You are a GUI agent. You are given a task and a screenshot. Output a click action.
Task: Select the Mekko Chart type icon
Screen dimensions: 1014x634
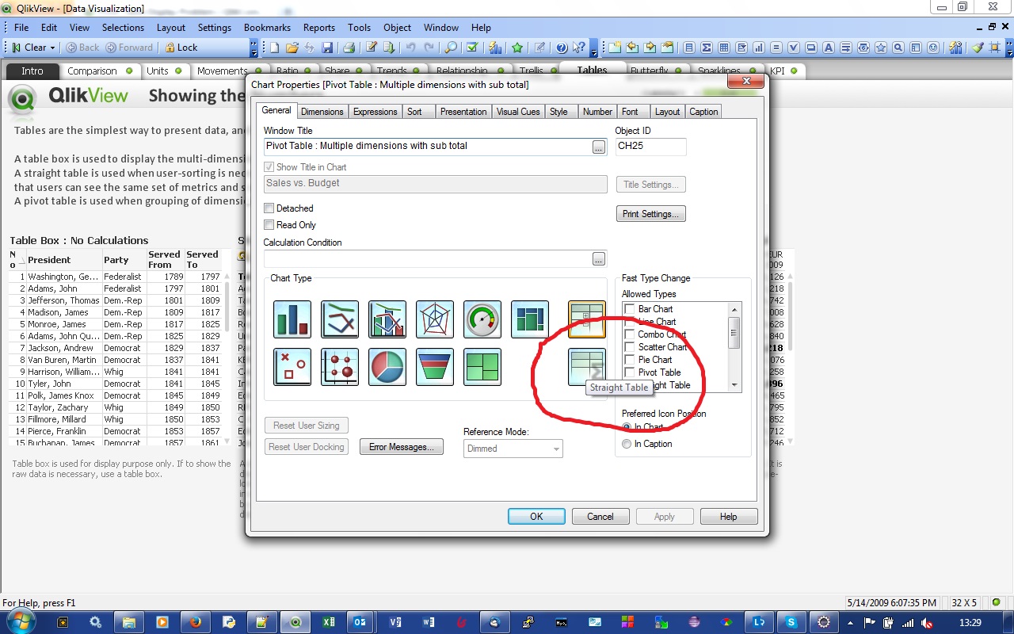530,319
